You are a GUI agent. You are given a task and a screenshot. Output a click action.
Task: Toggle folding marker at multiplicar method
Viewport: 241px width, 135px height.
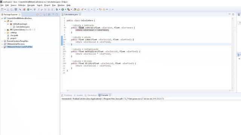[x=66, y=52]
